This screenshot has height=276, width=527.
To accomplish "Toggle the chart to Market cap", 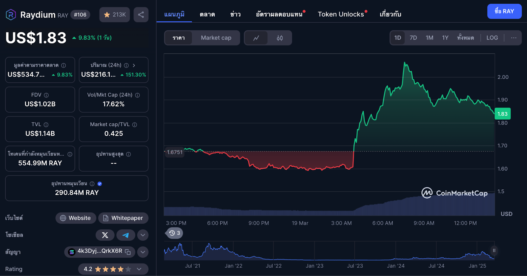I will 216,38.
